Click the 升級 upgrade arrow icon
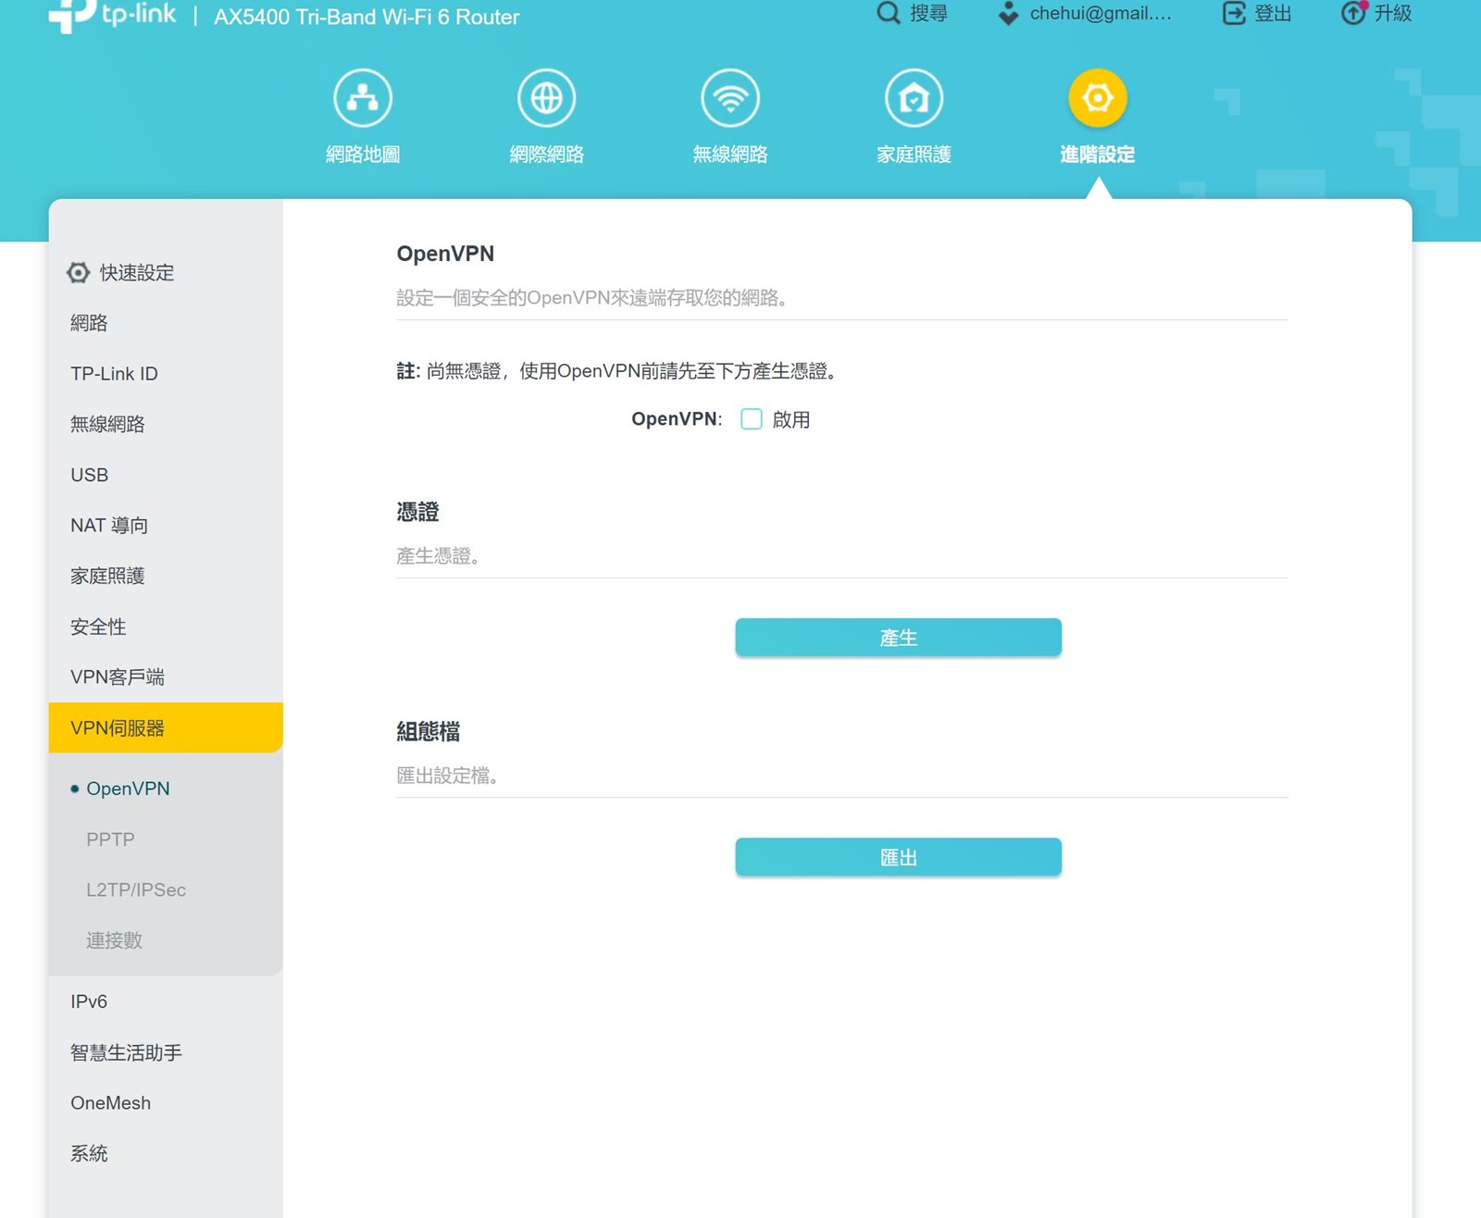Viewport: 1481px width, 1218px height. point(1353,13)
